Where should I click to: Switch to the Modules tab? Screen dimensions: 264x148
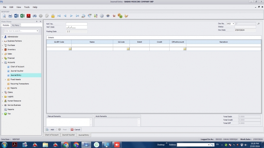(x=6, y=25)
